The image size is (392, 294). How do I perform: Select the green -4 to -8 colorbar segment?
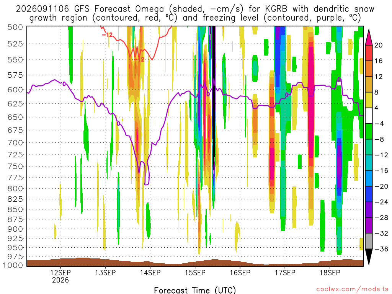[x=369, y=131]
